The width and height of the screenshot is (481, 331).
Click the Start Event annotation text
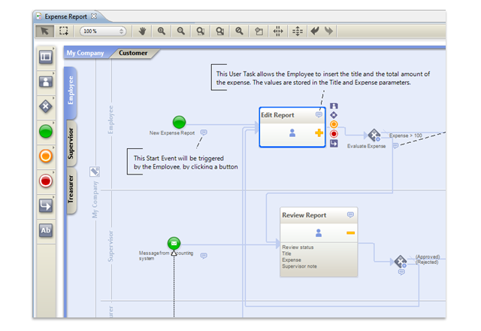pyautogui.click(x=186, y=162)
